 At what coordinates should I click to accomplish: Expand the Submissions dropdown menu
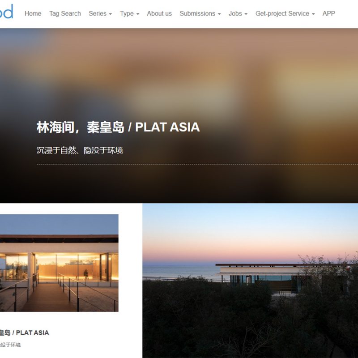[x=200, y=14]
